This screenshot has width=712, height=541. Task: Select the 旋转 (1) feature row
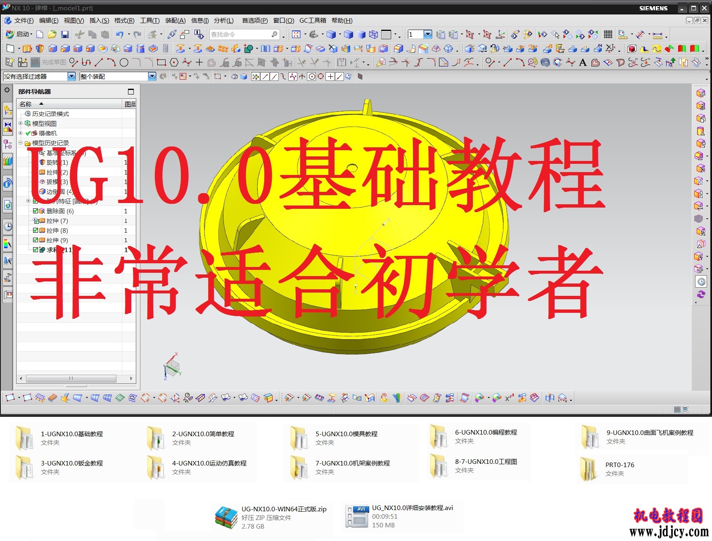[x=76, y=163]
